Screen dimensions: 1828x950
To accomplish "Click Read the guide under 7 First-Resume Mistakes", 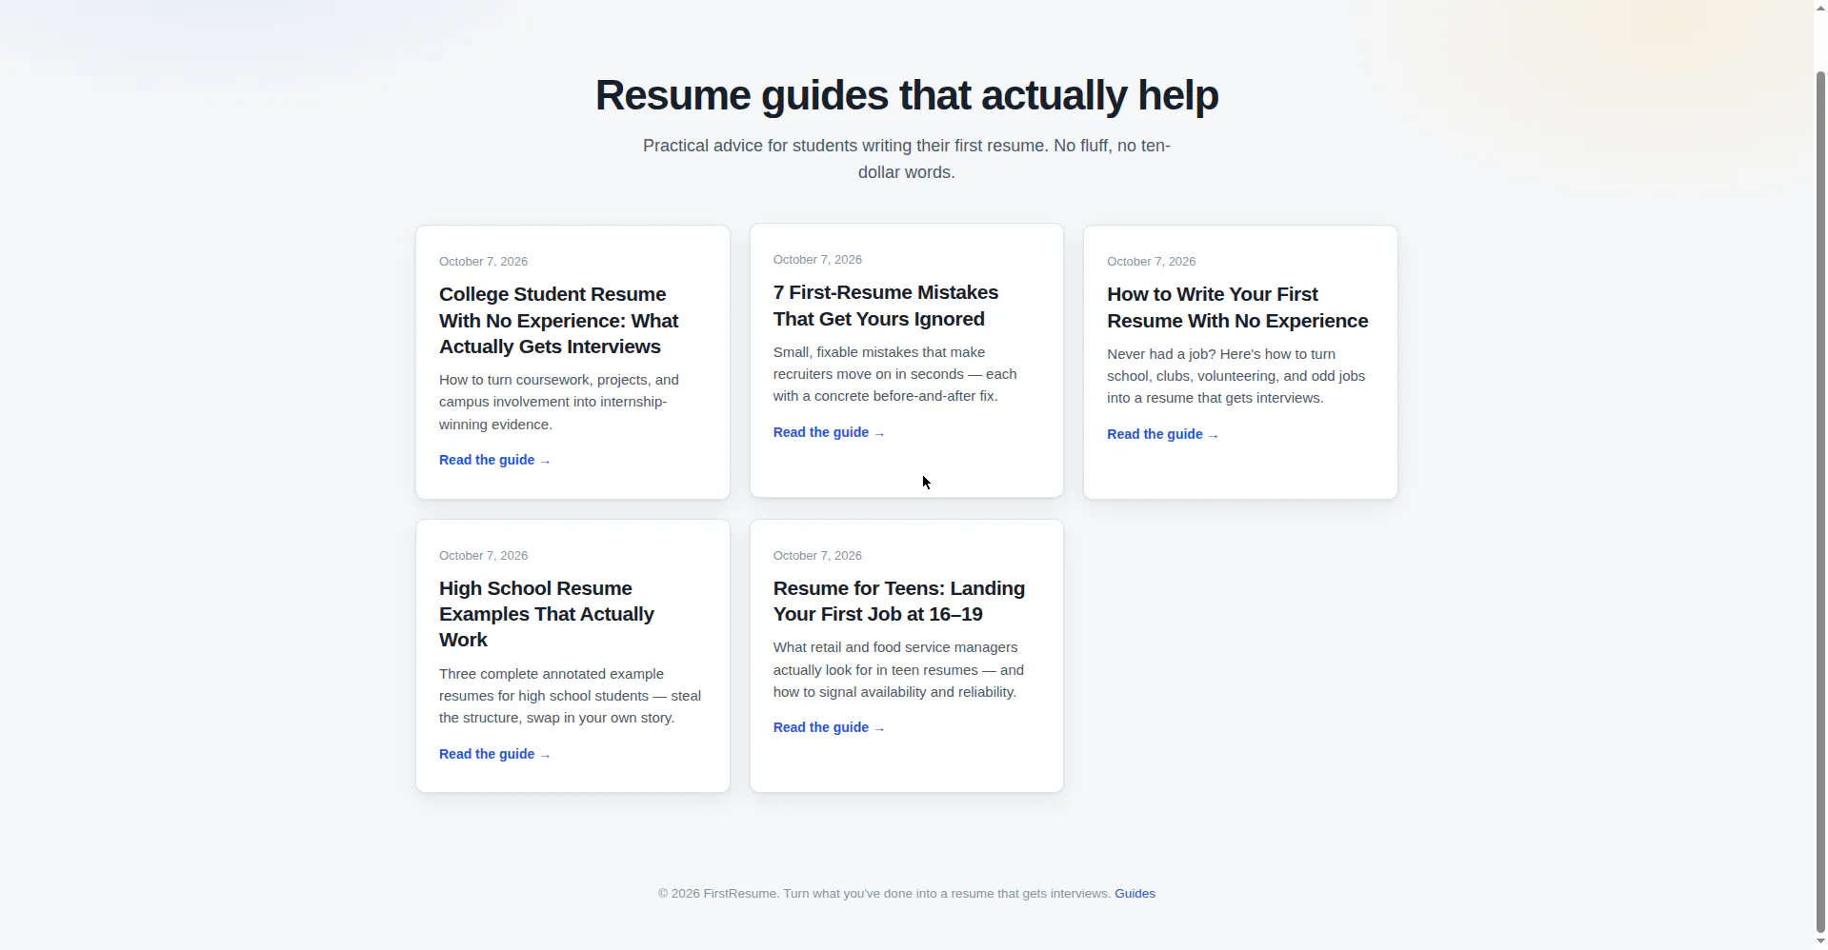I will 829,432.
